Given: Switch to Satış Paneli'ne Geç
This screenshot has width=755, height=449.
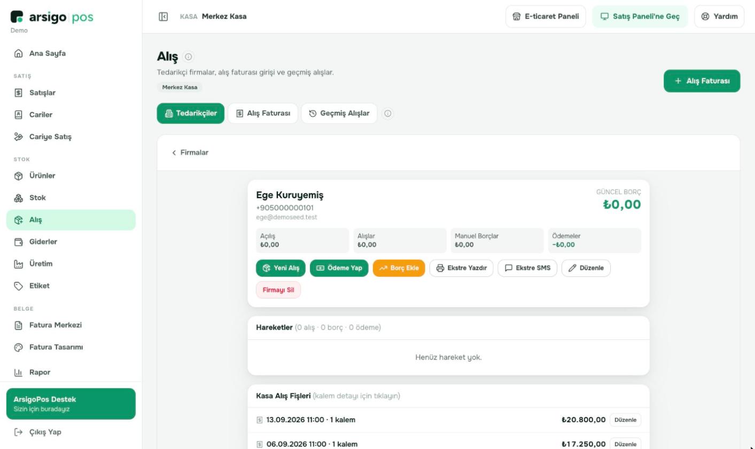Looking at the screenshot, I should pos(640,17).
